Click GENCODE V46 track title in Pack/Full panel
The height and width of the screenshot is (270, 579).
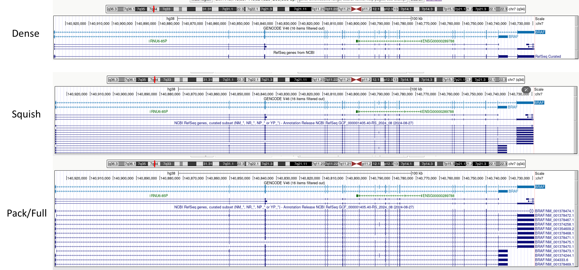click(294, 183)
